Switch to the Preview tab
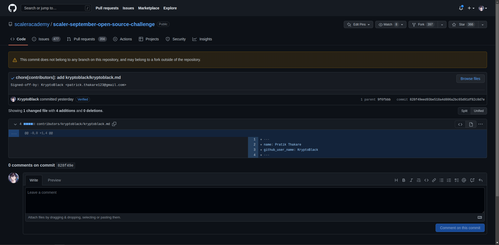Image resolution: width=499 pixels, height=245 pixels. 54,180
